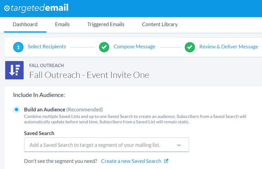Click the Saved Search field label
Image resolution: width=262 pixels, height=169 pixels.
[39, 133]
